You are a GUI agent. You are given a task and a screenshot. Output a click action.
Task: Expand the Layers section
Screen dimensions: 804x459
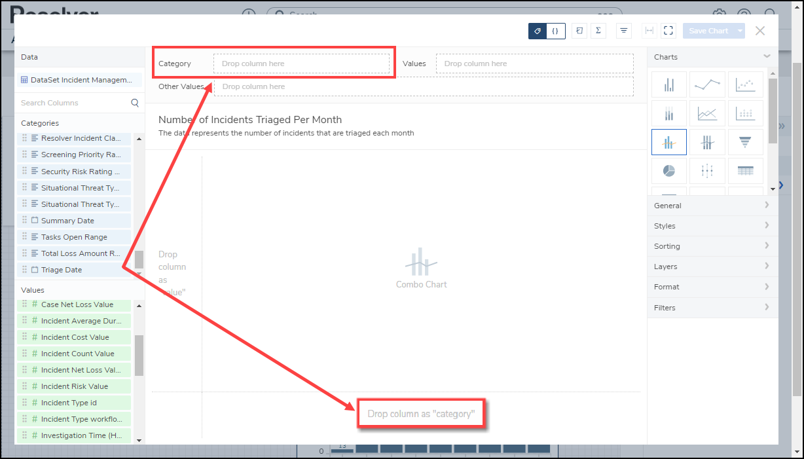(712, 266)
